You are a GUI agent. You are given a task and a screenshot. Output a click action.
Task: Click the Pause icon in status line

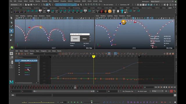(x=157, y=5)
